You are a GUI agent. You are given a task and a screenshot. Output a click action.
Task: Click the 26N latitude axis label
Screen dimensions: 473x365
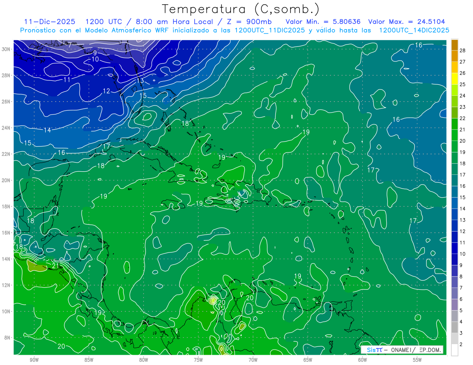[x=6, y=102]
